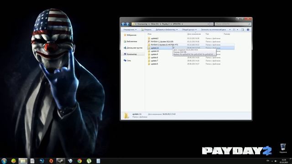Open the Windows Start menu

click(x=4, y=161)
